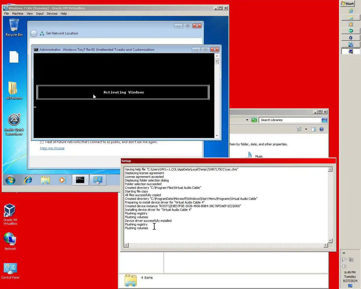
Task: Open Action Center flag tray icon
Action: click(x=344, y=260)
